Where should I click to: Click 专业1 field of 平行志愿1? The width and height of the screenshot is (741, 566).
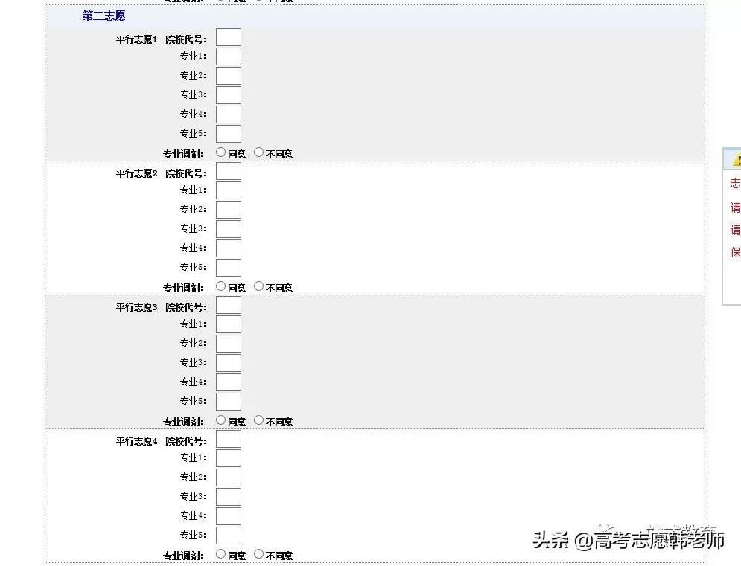coord(228,56)
